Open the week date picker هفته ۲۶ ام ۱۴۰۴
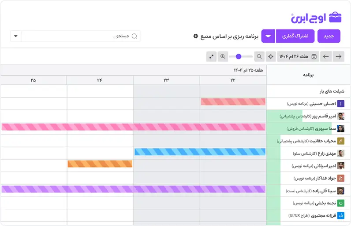The height and width of the screenshot is (226, 351). (298, 56)
